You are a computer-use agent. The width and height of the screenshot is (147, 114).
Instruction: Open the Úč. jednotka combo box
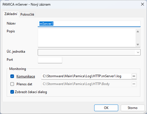click(x=89, y=52)
